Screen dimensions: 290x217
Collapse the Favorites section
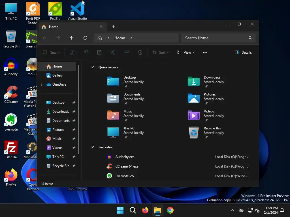(92, 147)
